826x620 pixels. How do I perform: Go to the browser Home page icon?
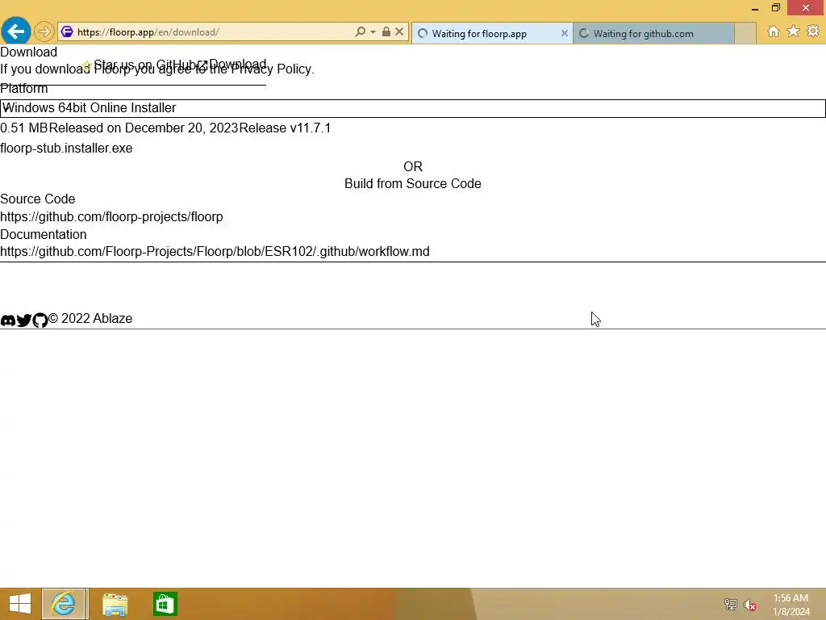pyautogui.click(x=773, y=31)
